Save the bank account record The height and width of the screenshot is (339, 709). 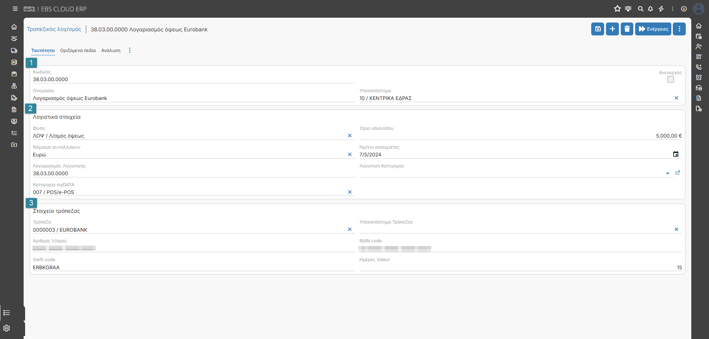point(597,29)
